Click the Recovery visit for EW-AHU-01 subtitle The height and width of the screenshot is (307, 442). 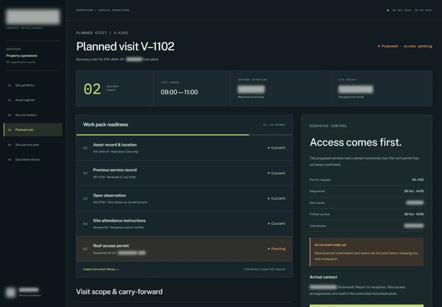click(x=117, y=59)
